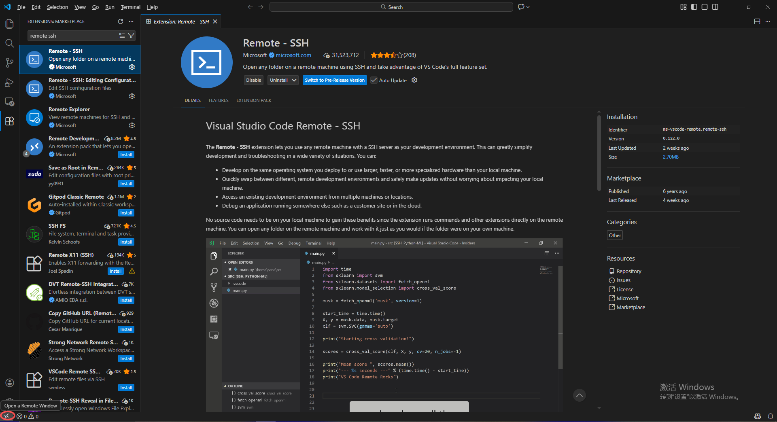Open the Selection menu

[x=57, y=7]
